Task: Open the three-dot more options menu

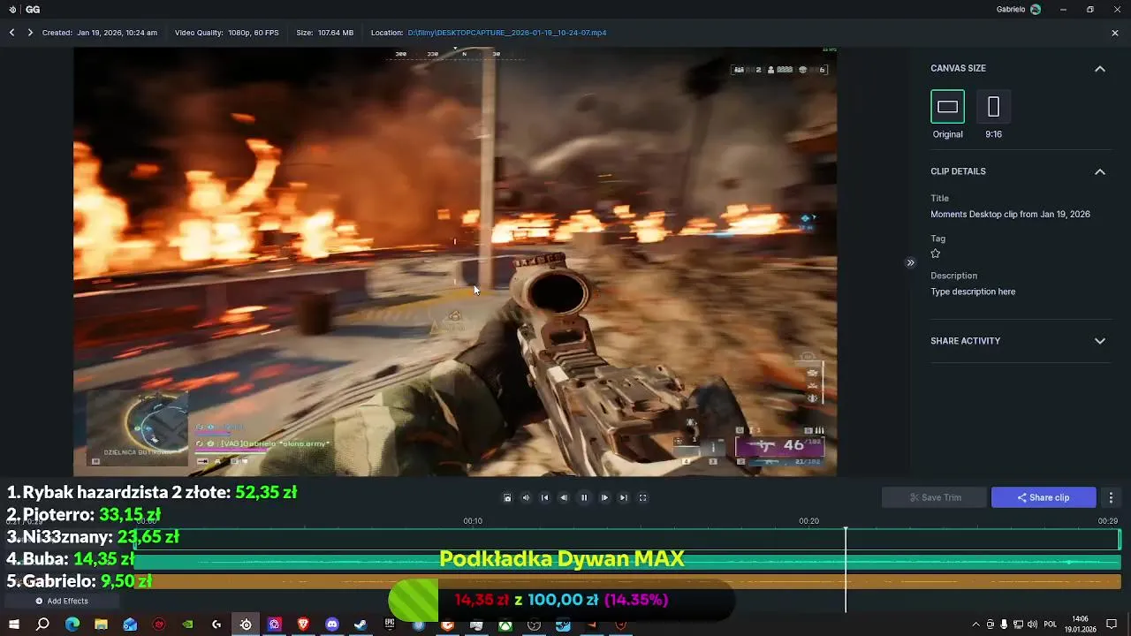Action: pyautogui.click(x=1111, y=497)
